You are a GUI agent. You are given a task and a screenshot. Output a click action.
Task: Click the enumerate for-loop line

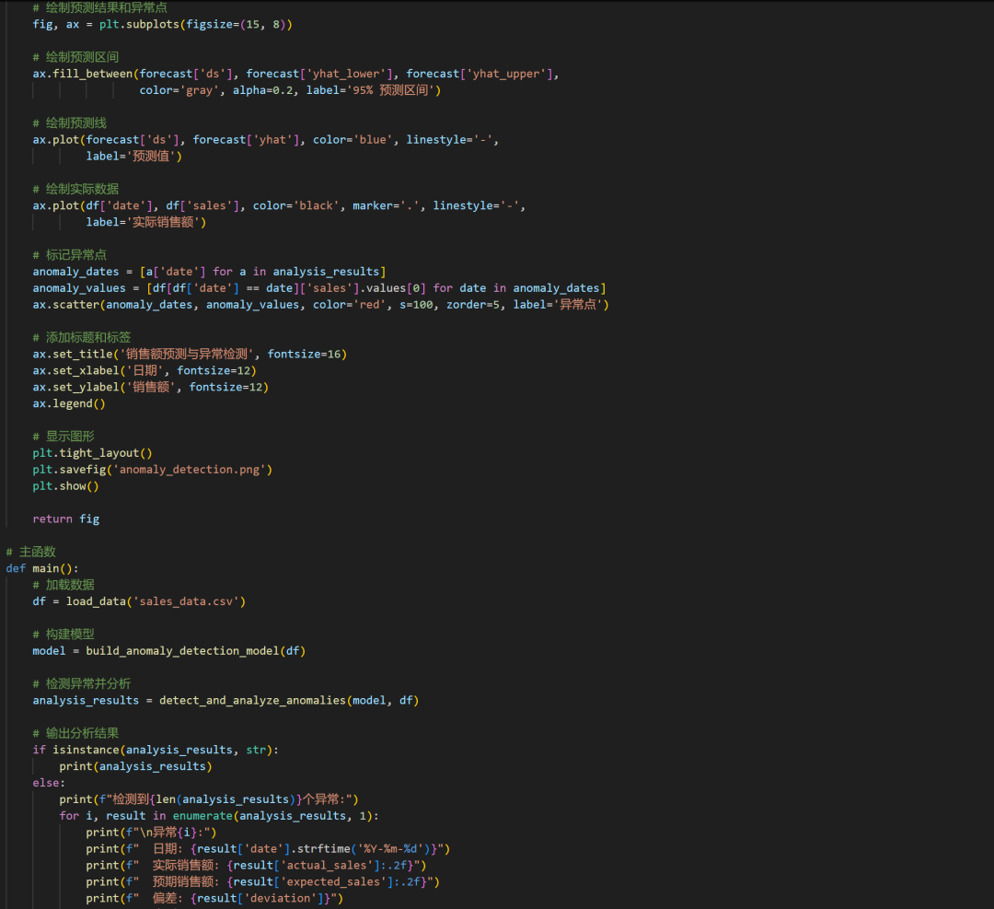click(219, 816)
